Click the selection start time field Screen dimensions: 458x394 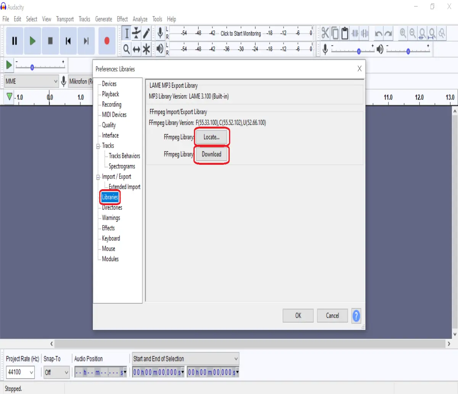click(x=158, y=372)
